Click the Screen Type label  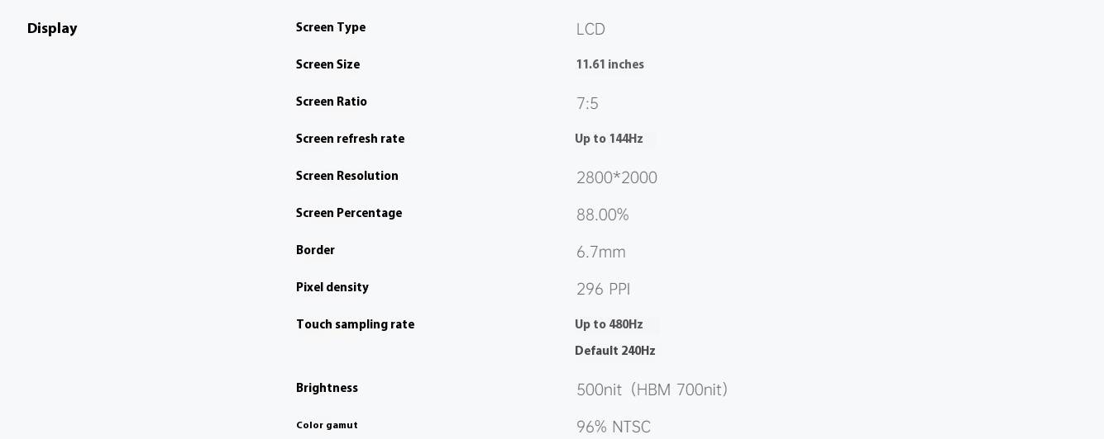[331, 28]
